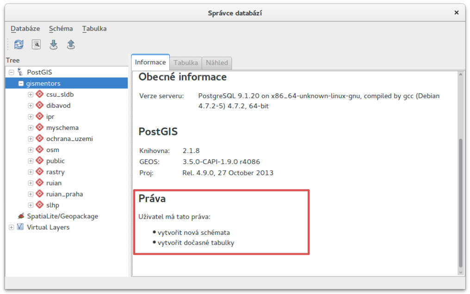Expand the slhp schema
The image size is (470, 294).
pyautogui.click(x=31, y=205)
